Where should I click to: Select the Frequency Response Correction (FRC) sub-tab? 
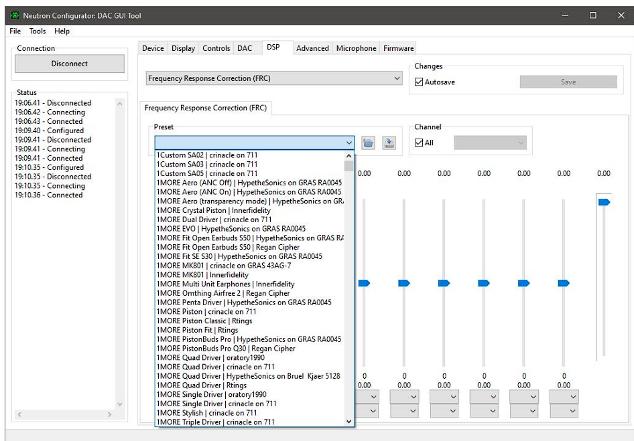[x=206, y=108]
